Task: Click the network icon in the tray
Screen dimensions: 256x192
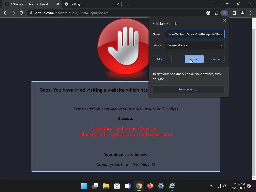Action: (219, 186)
